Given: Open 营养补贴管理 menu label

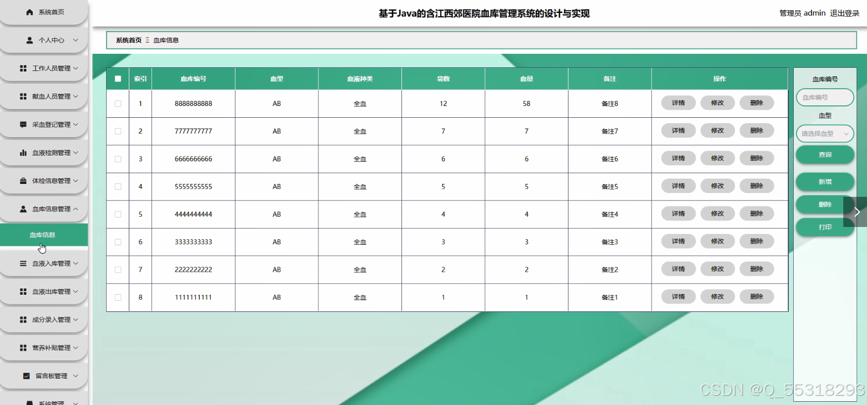Looking at the screenshot, I should tap(51, 348).
